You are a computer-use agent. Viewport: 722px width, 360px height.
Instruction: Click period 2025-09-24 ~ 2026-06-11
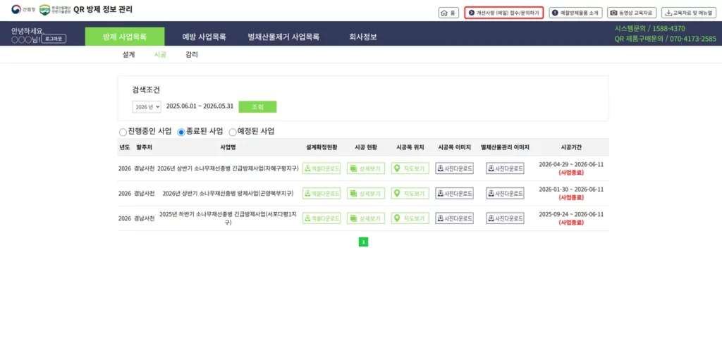click(571, 214)
